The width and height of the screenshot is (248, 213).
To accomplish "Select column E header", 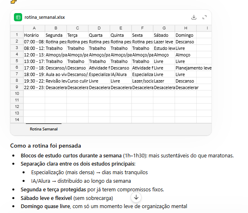I will click(x=121, y=28).
